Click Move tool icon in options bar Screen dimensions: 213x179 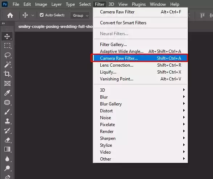pos(25,15)
